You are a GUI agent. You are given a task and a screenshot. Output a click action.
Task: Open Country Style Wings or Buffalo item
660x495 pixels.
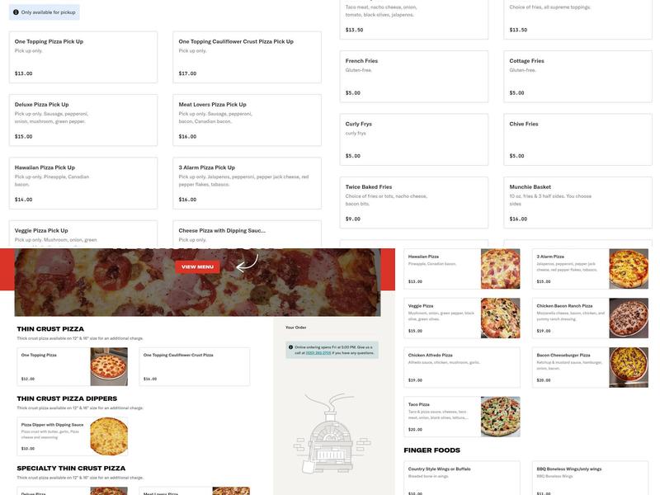[462, 478]
